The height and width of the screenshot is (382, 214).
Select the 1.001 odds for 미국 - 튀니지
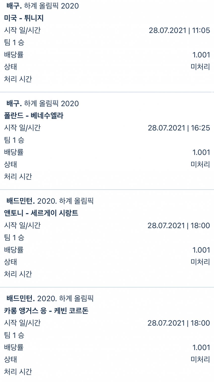coord(201,55)
